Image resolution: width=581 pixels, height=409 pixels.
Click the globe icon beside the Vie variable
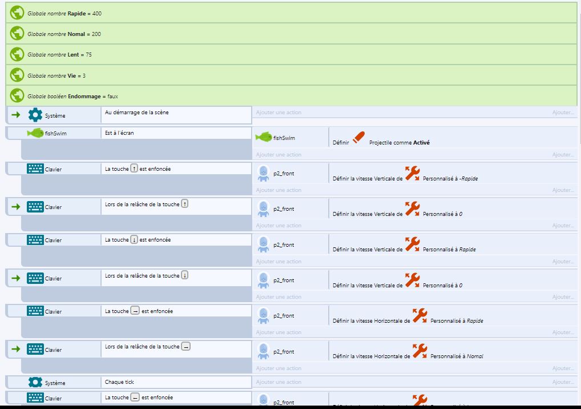tap(17, 75)
